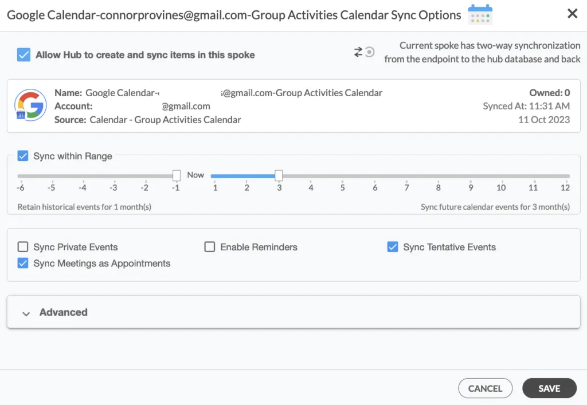Click 'Sync future calendar events for 3 month(s)' text
The image size is (587, 405).
pos(495,207)
